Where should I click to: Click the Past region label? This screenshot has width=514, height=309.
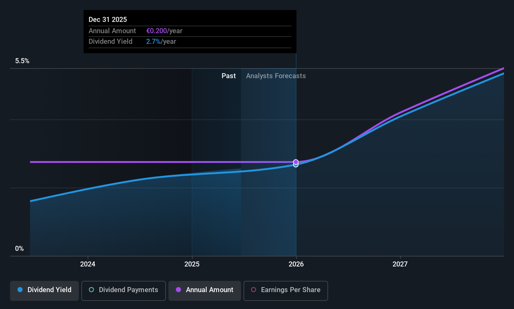229,76
